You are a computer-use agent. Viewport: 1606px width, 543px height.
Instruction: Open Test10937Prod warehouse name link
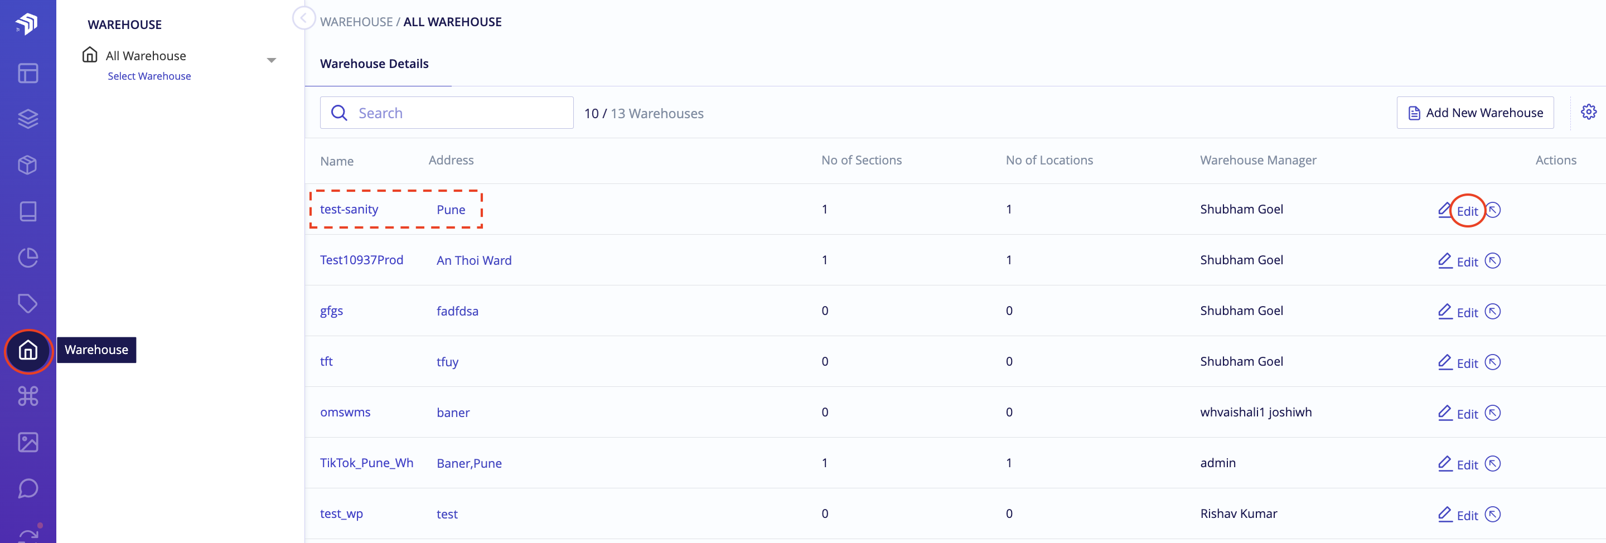(361, 260)
